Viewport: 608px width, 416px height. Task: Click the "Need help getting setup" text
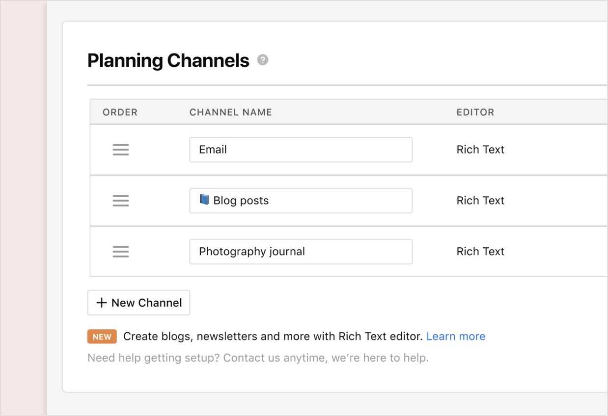tap(258, 358)
